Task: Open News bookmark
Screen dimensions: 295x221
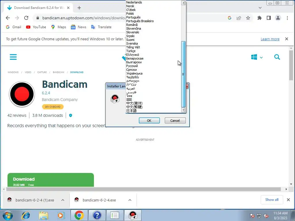Action: pyautogui.click(x=78, y=27)
